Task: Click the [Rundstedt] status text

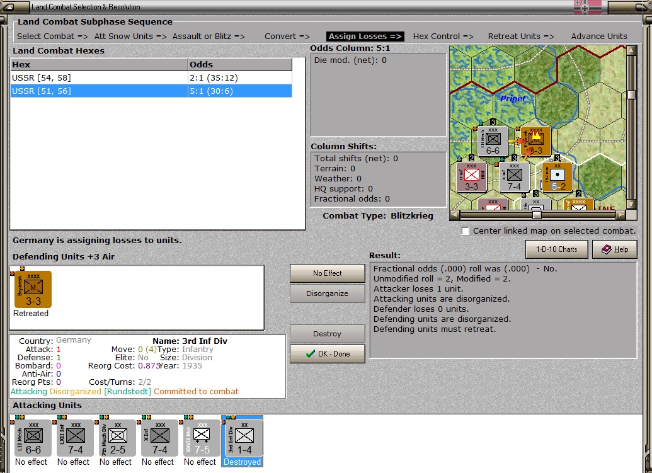Action: click(x=128, y=392)
